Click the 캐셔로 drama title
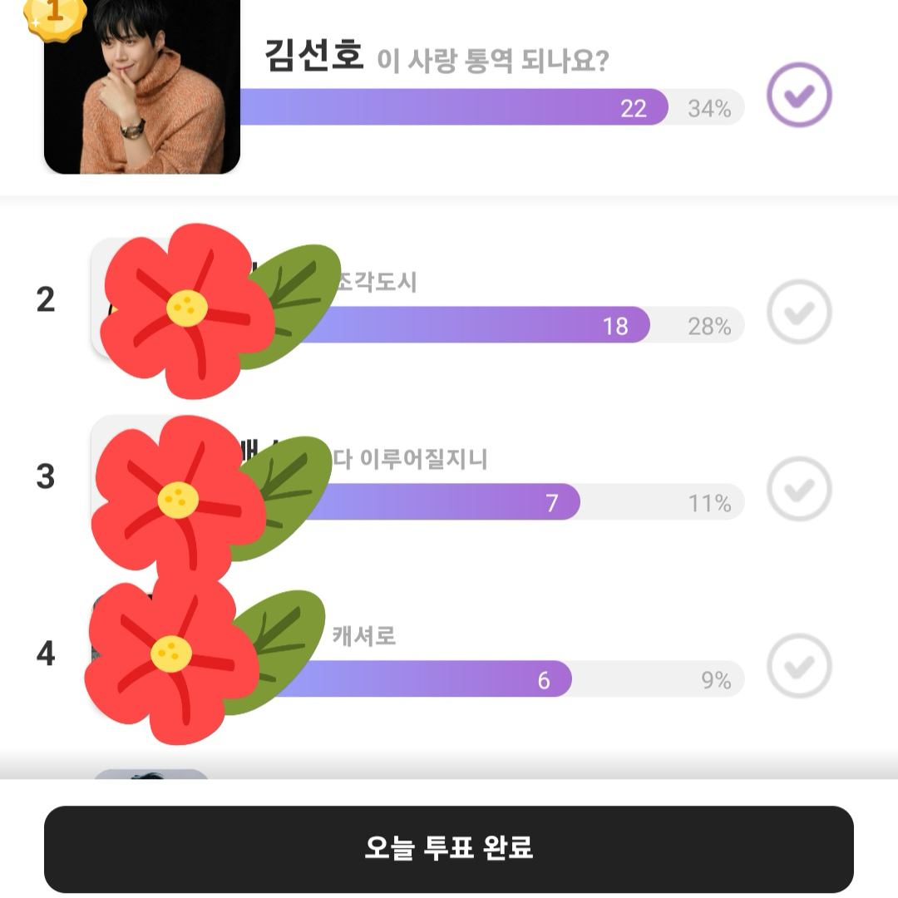The width and height of the screenshot is (898, 898). click(364, 636)
